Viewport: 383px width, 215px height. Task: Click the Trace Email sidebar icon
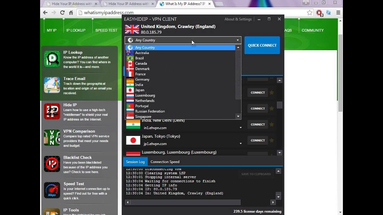coord(52,85)
